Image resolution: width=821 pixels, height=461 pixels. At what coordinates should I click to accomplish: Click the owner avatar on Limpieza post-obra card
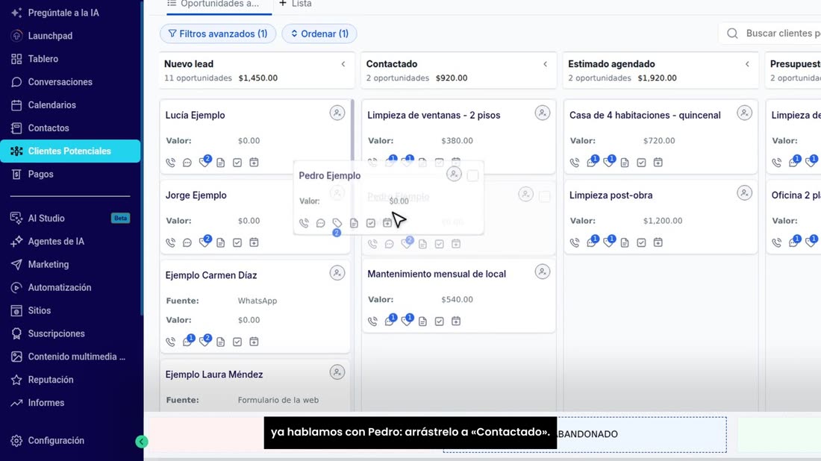(x=745, y=193)
